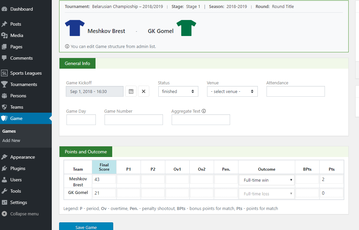Open Tournaments trophy menu item
The height and width of the screenshot is (230, 359).
click(23, 84)
